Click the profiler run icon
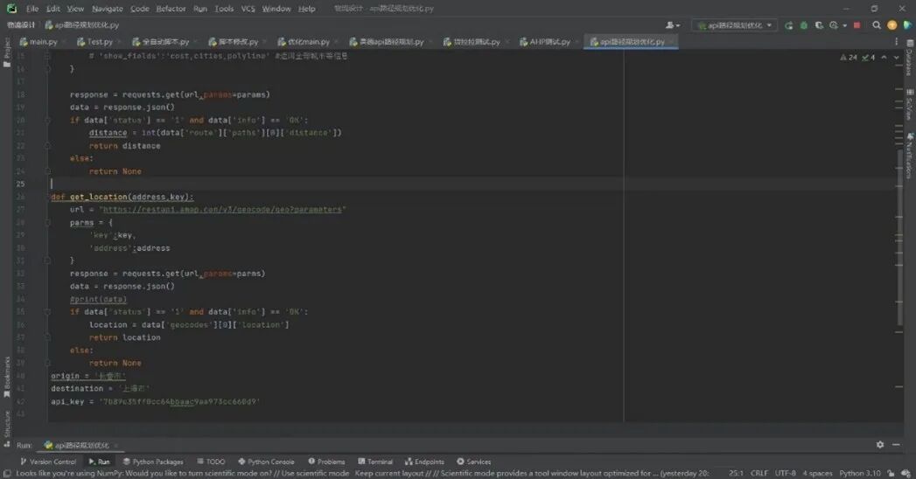Screen dimensions: 916x479 click(x=834, y=25)
